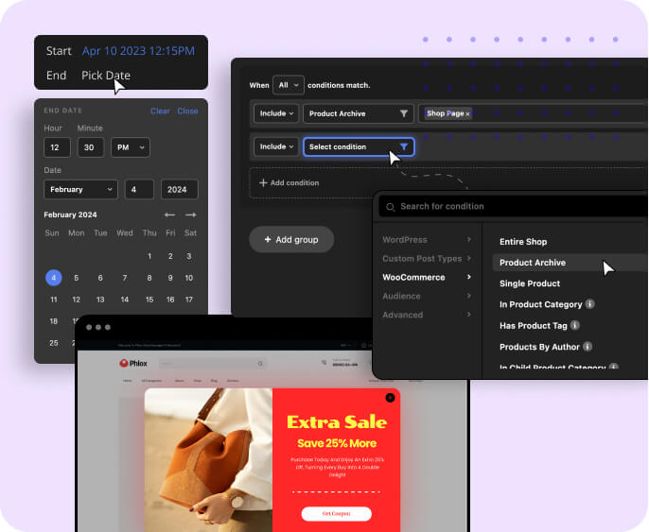Open the Custom Post Types category
649x532 pixels.
[428, 258]
